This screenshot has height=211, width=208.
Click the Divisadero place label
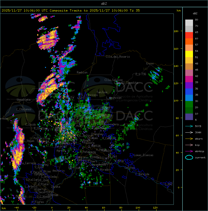tap(111, 124)
